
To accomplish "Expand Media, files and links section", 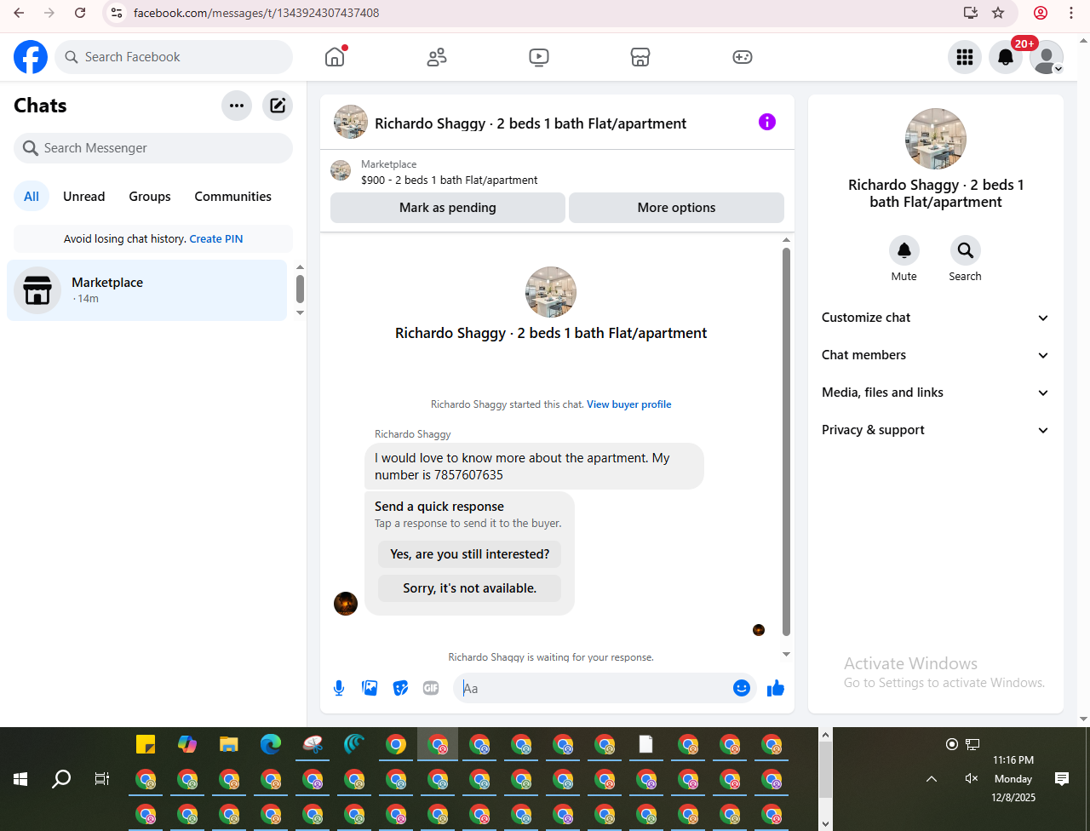I will [936, 393].
